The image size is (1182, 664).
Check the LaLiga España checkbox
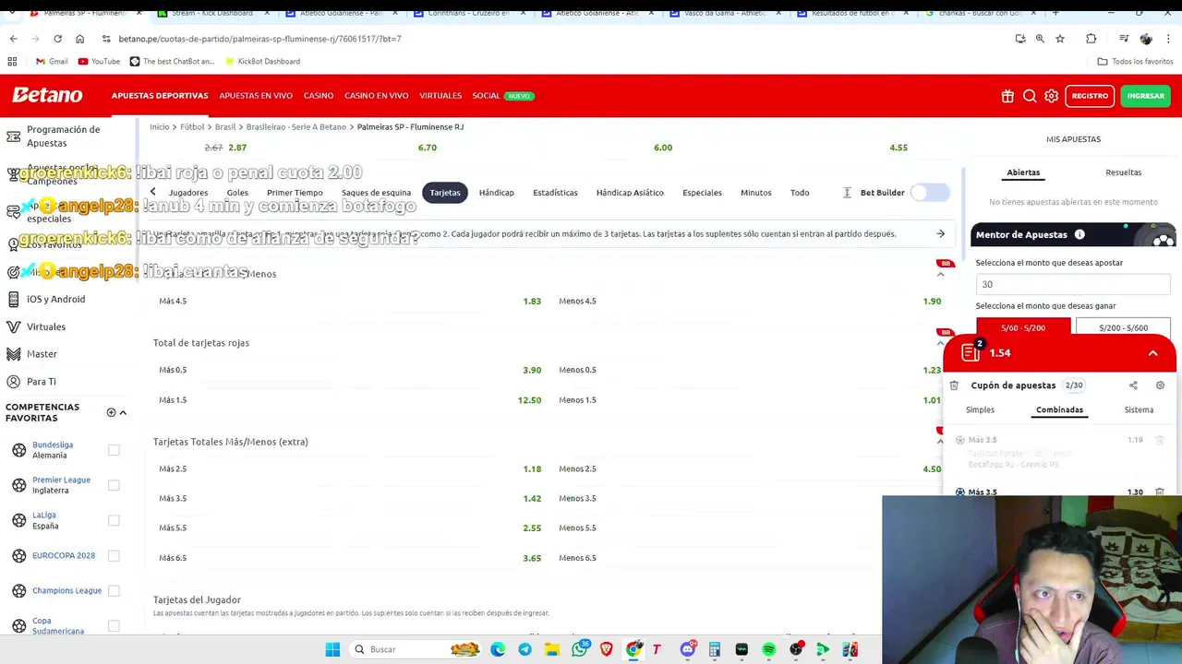pyautogui.click(x=114, y=520)
